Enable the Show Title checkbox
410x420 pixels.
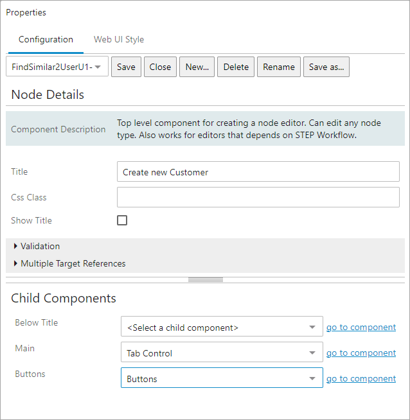(x=122, y=220)
